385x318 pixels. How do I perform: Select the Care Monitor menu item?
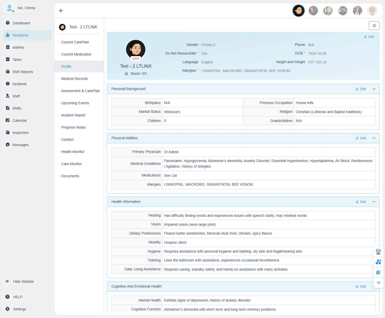coord(71,164)
